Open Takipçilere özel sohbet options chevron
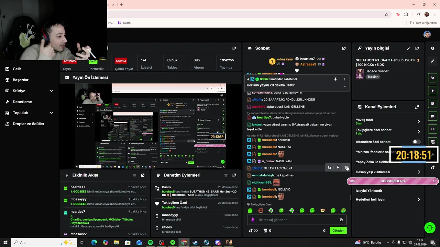 [419, 132]
